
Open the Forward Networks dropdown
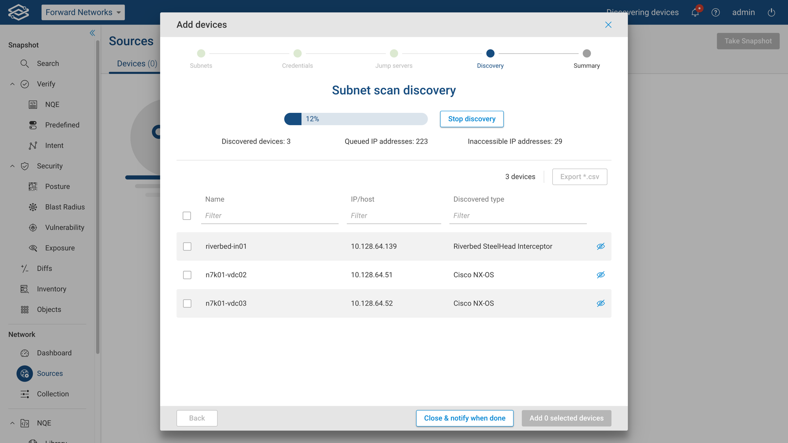pyautogui.click(x=83, y=12)
